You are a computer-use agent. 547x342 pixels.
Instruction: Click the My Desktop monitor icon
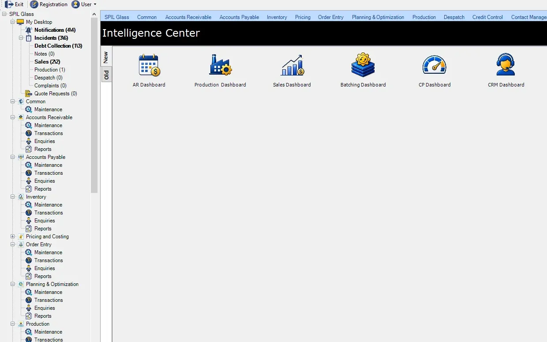point(20,22)
